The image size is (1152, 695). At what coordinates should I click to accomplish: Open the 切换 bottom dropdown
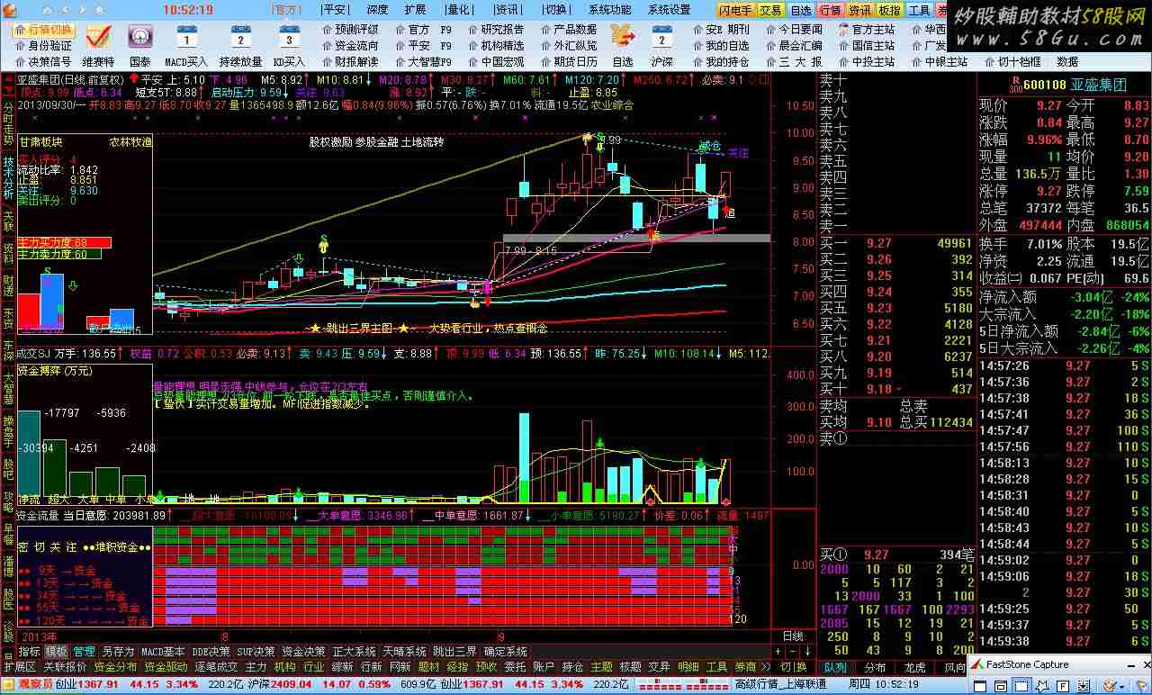coord(794,667)
